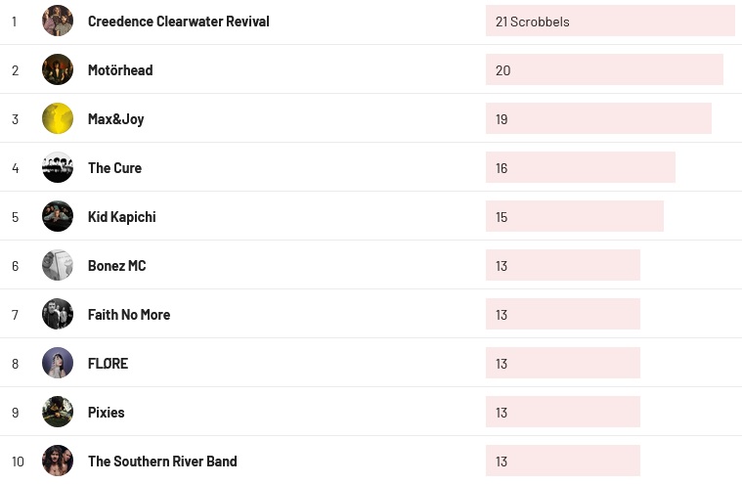The width and height of the screenshot is (742, 484).
Task: Open FLØRE artist avatar
Action: click(x=58, y=363)
